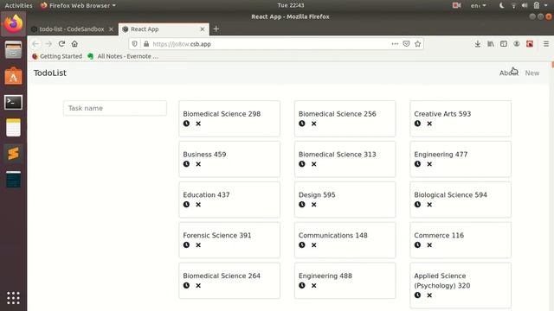Save page to Pocket
Viewport: 554px width, 311px height.
tap(406, 44)
